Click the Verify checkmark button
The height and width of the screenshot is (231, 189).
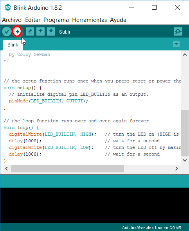7,32
